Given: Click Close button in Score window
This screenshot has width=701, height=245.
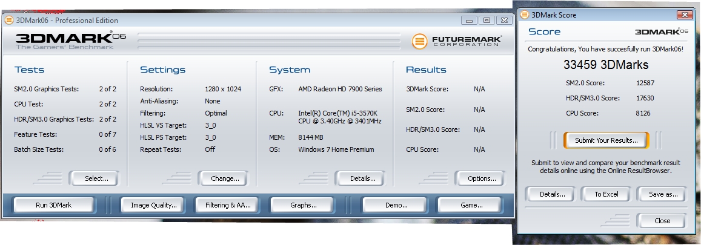Looking at the screenshot, I should pos(661,220).
